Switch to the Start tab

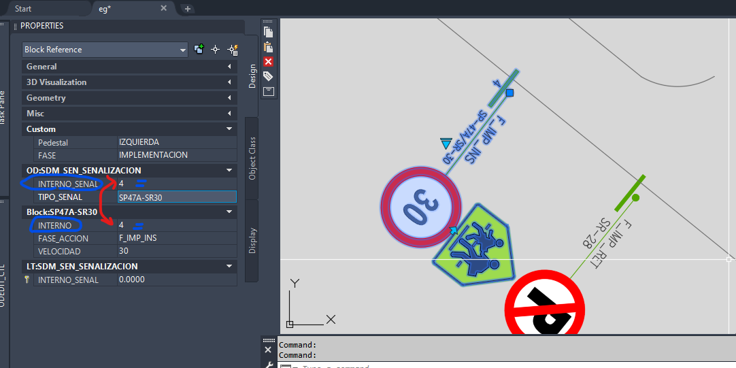pyautogui.click(x=23, y=9)
